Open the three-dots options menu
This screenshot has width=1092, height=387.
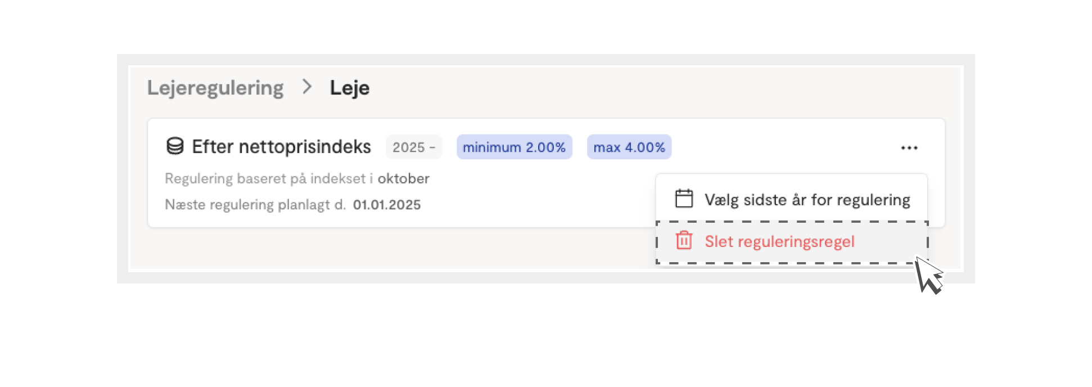(909, 148)
